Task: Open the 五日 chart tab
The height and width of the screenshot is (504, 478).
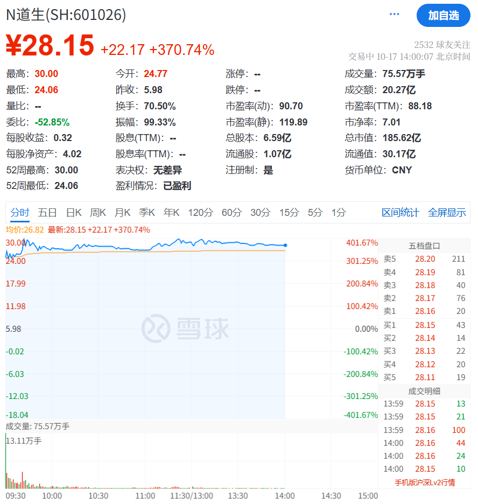Action: [47, 213]
